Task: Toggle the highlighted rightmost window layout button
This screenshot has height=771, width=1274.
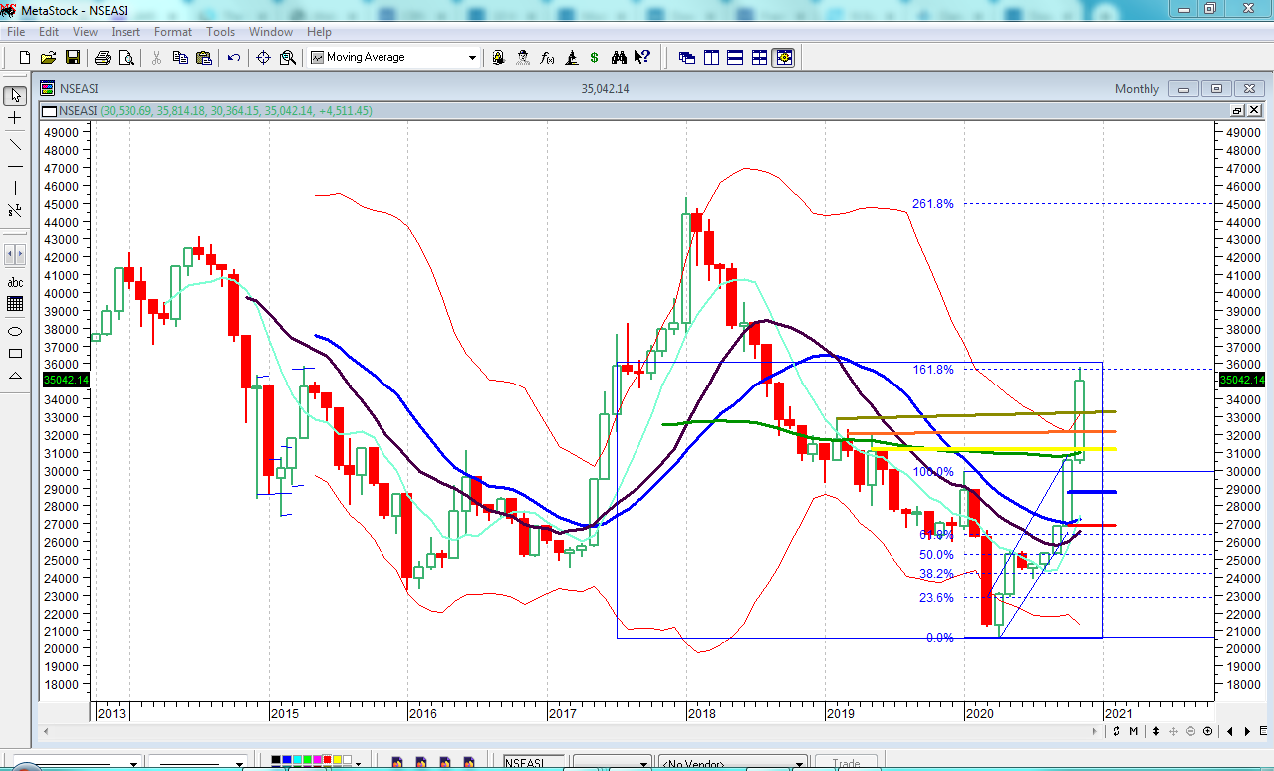Action: [x=783, y=58]
